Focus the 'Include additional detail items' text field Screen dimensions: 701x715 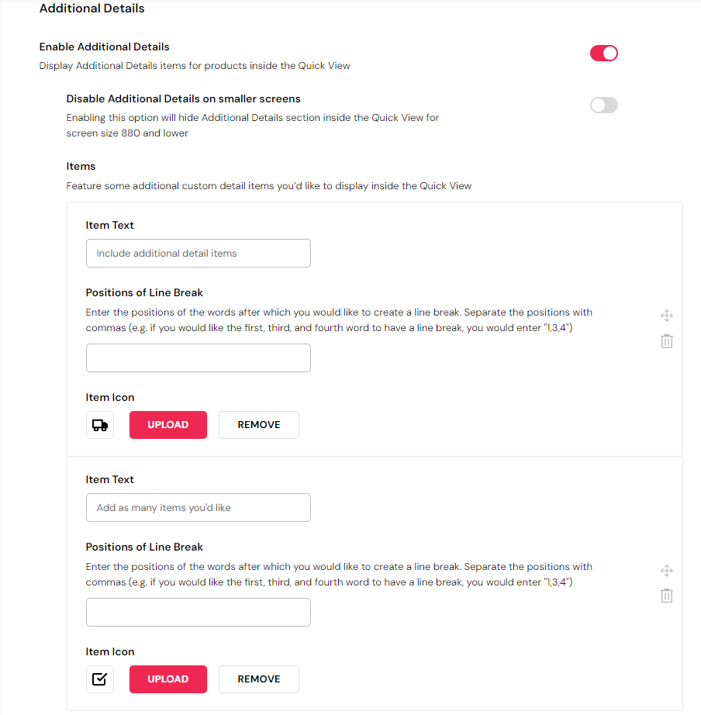[199, 254]
